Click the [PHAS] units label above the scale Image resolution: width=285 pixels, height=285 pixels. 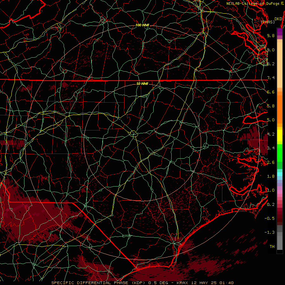[x=268, y=22]
